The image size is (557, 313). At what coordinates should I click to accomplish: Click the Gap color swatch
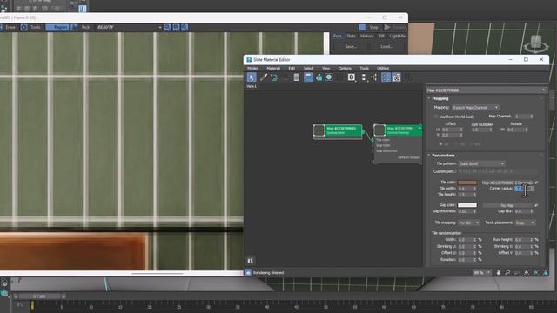[467, 205]
